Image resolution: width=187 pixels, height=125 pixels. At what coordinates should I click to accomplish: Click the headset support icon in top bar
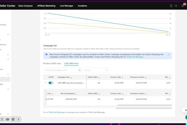[176, 6]
